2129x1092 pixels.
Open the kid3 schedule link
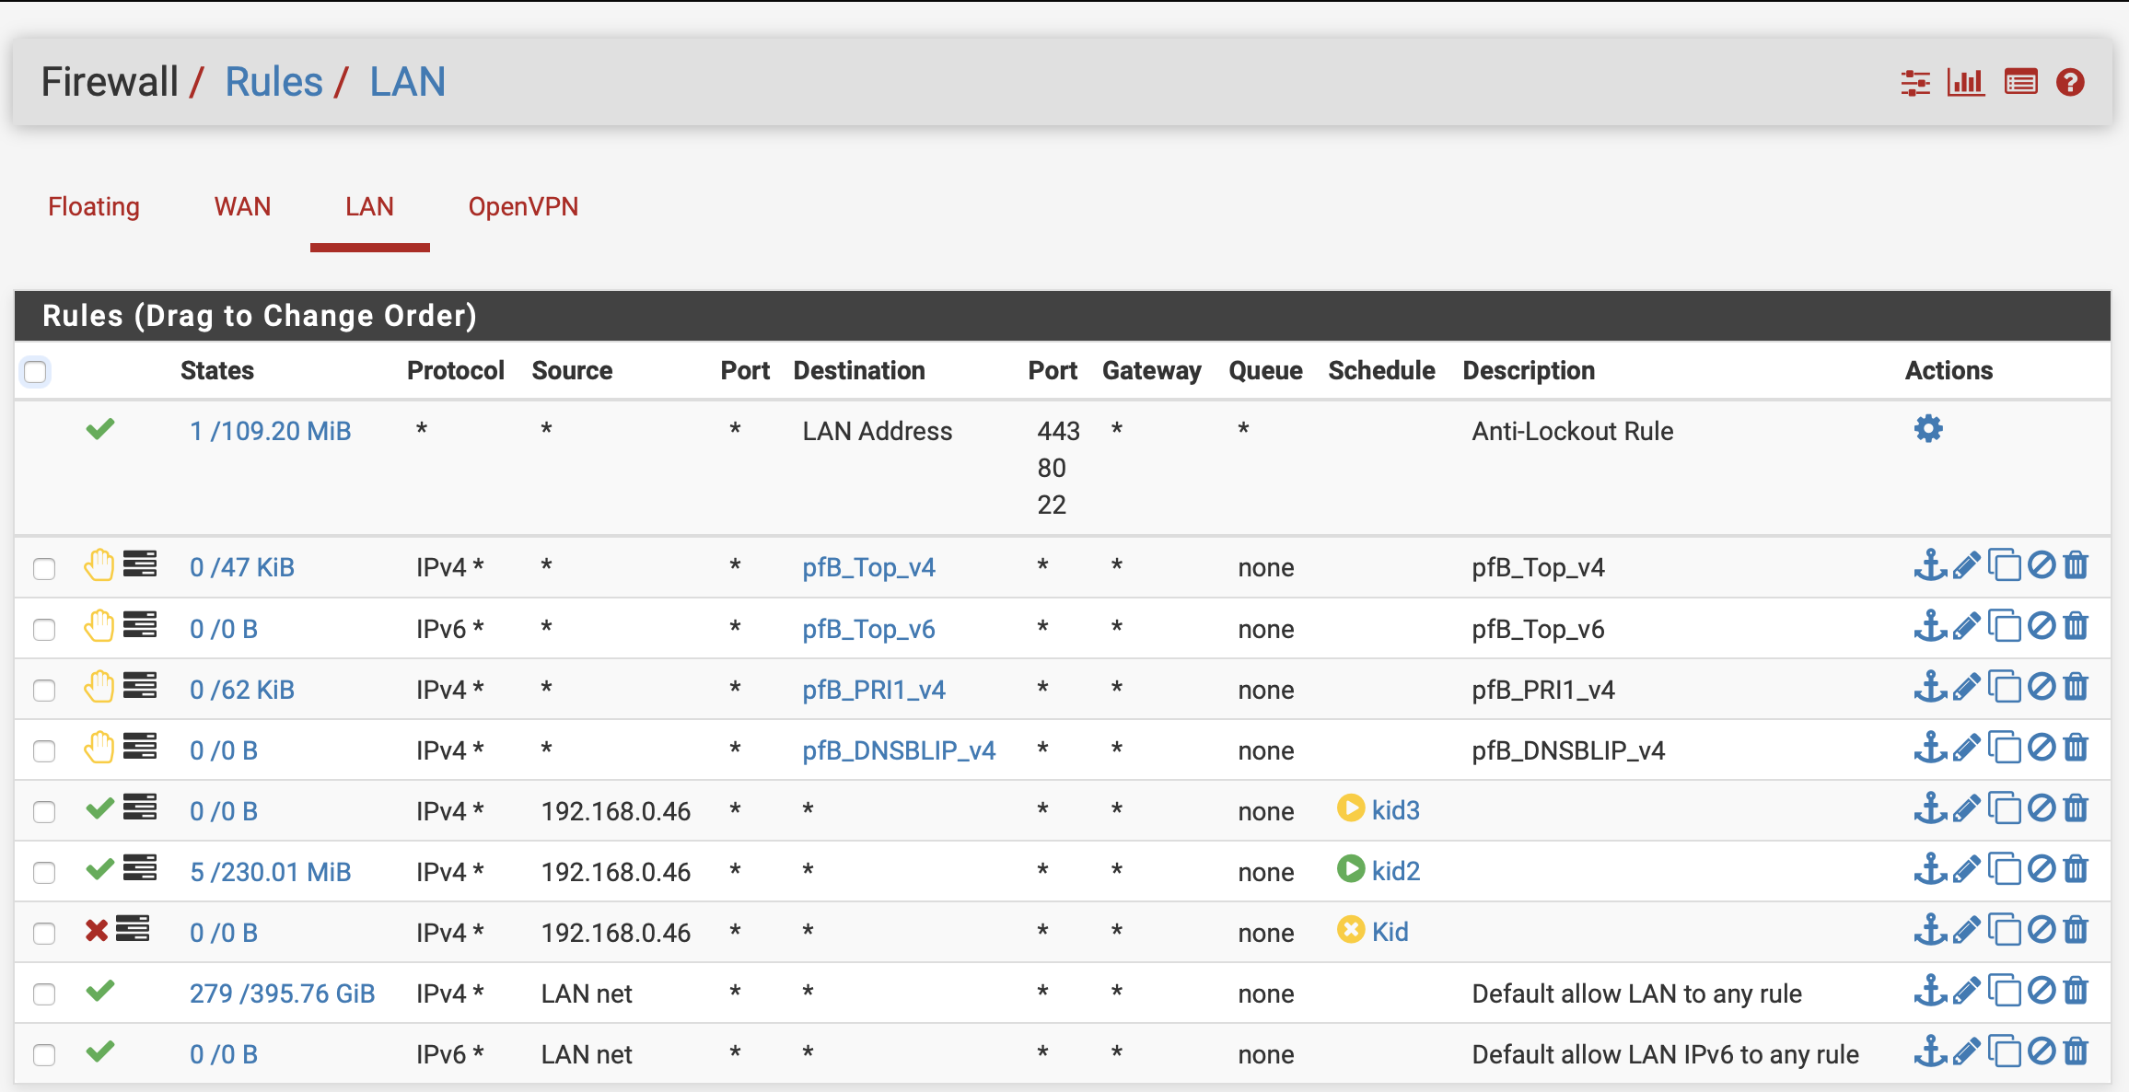[x=1396, y=810]
